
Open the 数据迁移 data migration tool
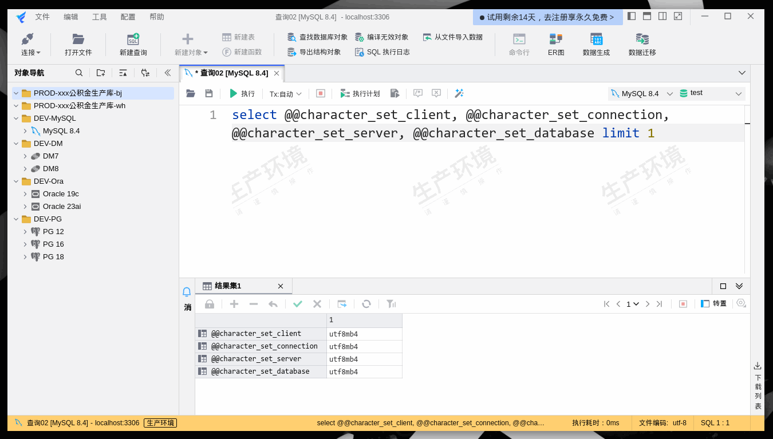pos(642,45)
